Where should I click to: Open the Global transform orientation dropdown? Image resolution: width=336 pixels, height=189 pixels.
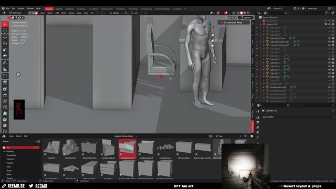point(115,13)
